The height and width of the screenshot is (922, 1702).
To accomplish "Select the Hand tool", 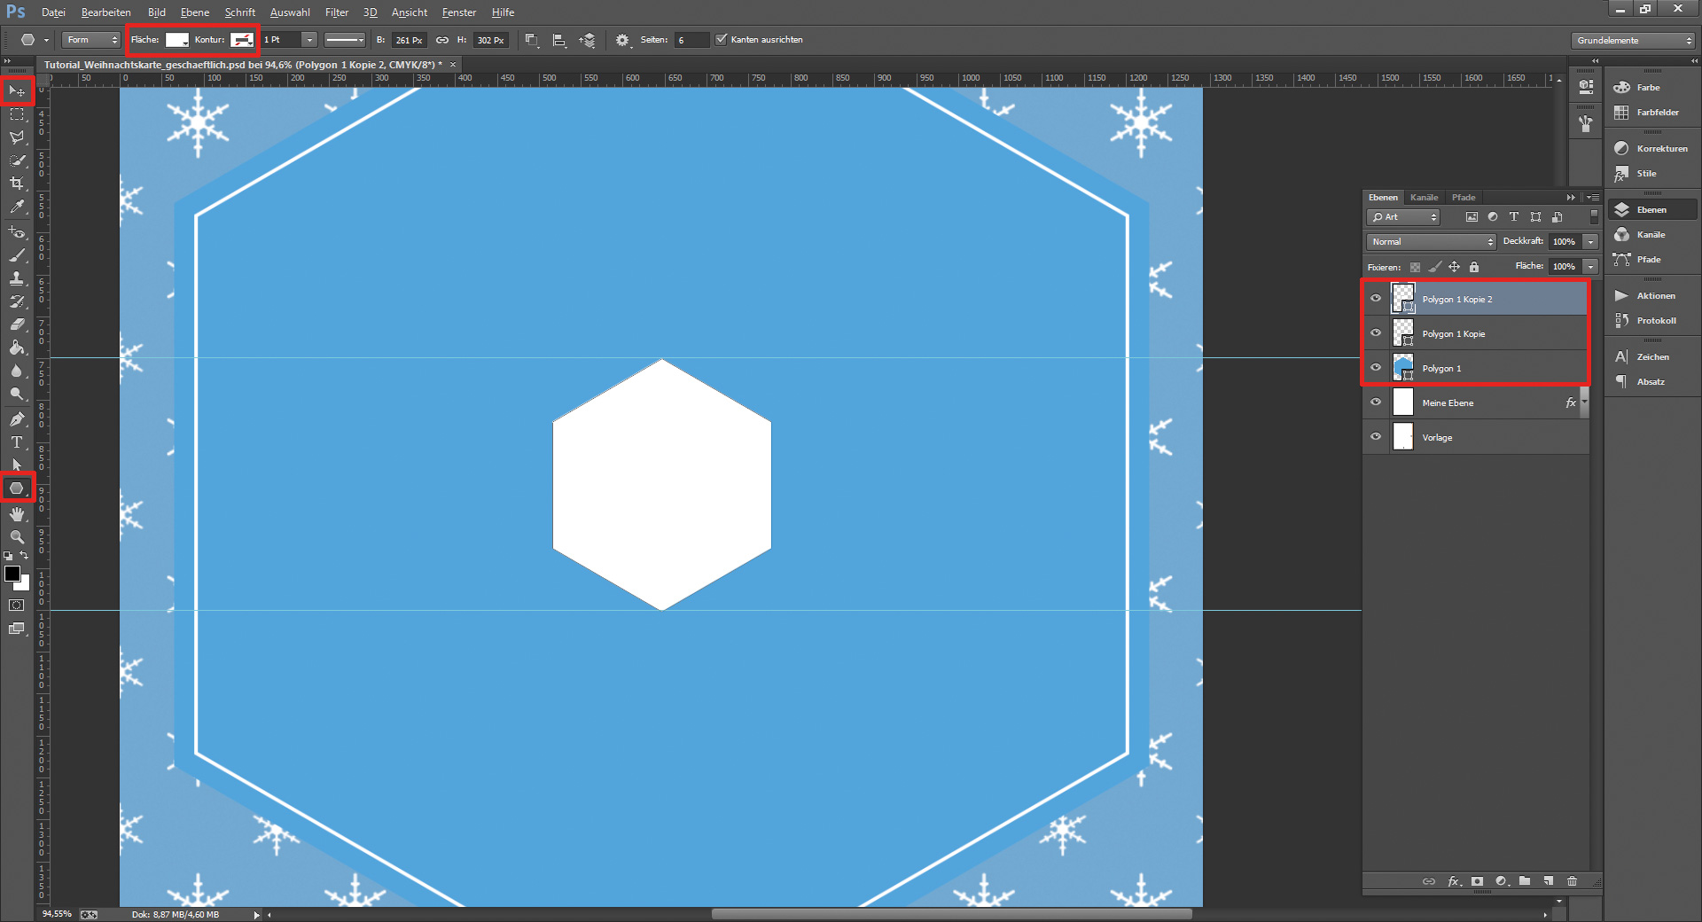I will [x=17, y=514].
